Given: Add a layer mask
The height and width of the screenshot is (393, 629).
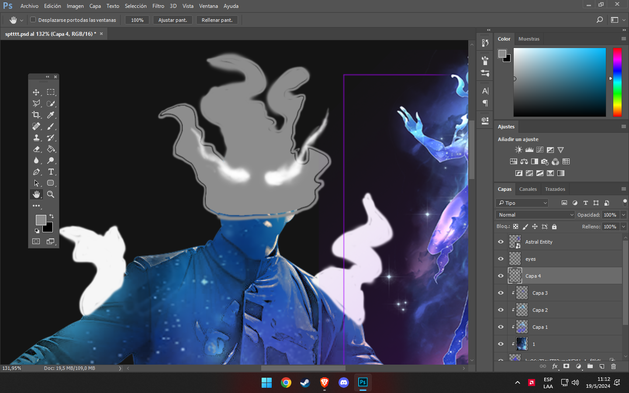Looking at the screenshot, I should point(566,366).
